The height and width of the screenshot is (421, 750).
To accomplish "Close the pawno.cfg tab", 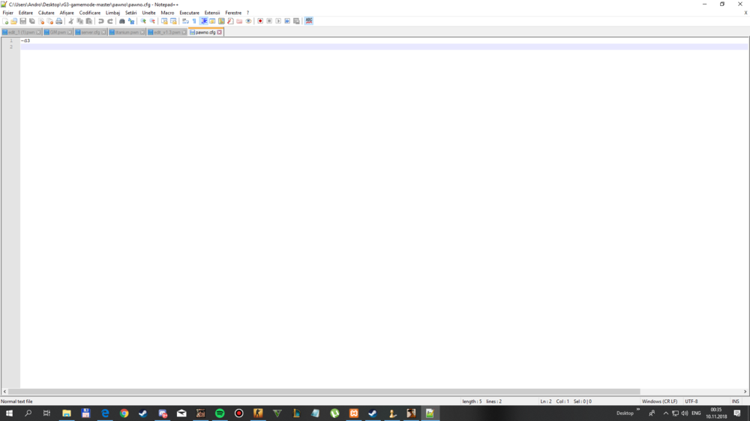I will pyautogui.click(x=220, y=32).
